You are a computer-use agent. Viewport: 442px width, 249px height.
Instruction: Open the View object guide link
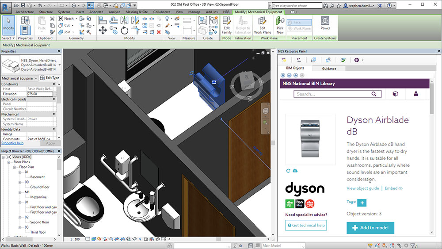(363, 188)
